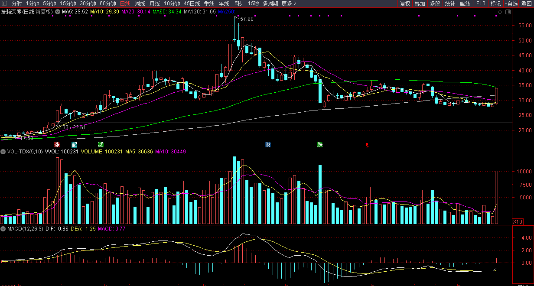Select the 60分钟 chart period

point(108,3)
